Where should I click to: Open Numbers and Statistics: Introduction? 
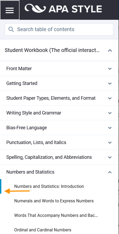49,187
